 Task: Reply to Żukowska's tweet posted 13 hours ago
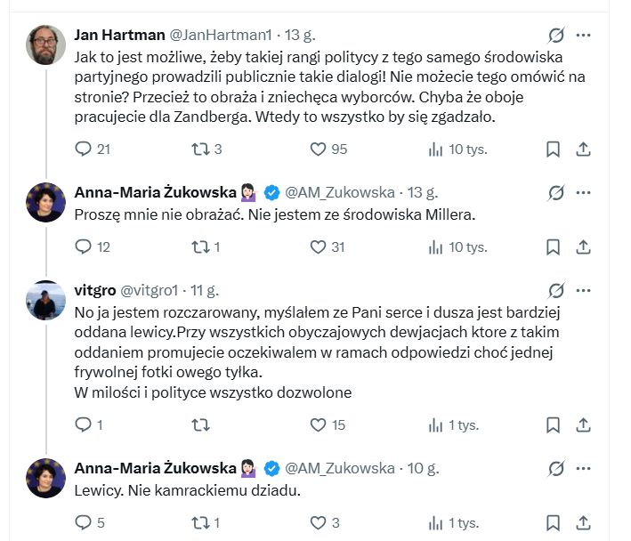click(83, 246)
